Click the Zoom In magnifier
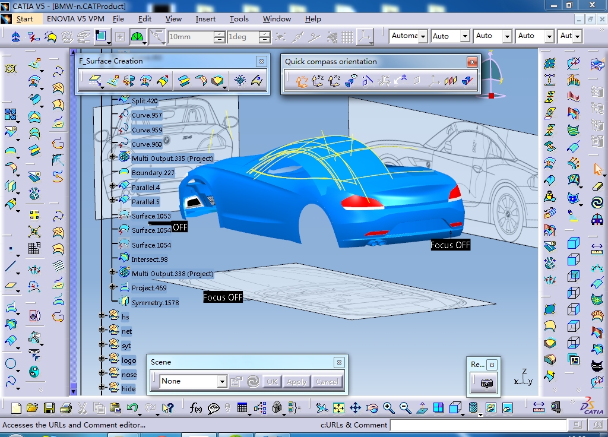 (388, 408)
